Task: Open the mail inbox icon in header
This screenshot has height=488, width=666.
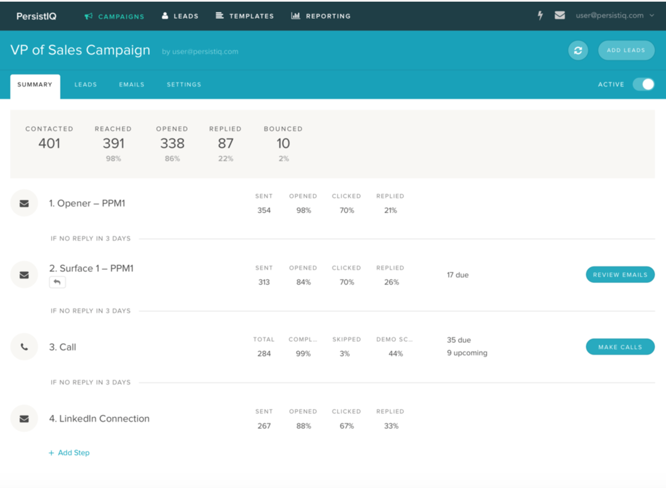Action: coord(560,15)
